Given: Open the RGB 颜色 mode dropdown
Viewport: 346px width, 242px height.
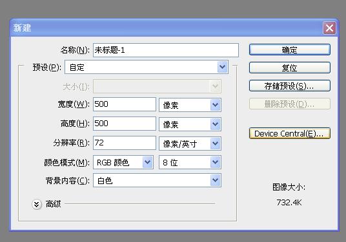Looking at the screenshot, I should pos(123,162).
